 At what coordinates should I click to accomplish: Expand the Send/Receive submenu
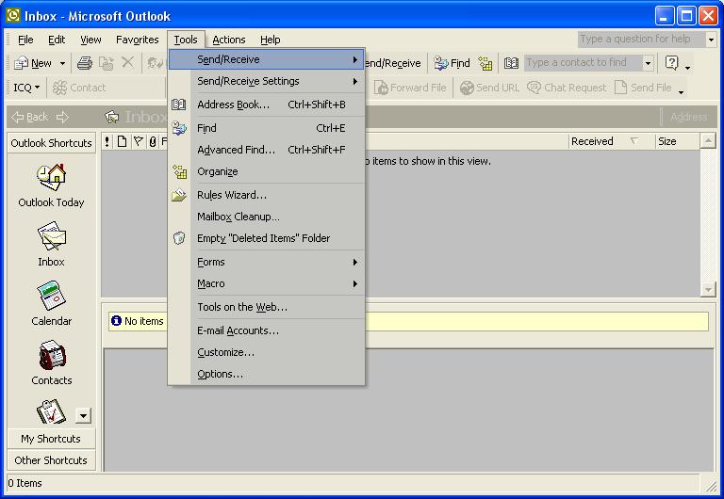tap(267, 59)
